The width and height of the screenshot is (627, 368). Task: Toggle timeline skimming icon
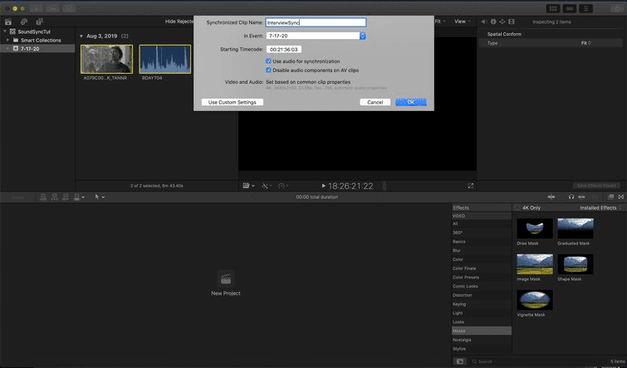tap(551, 196)
